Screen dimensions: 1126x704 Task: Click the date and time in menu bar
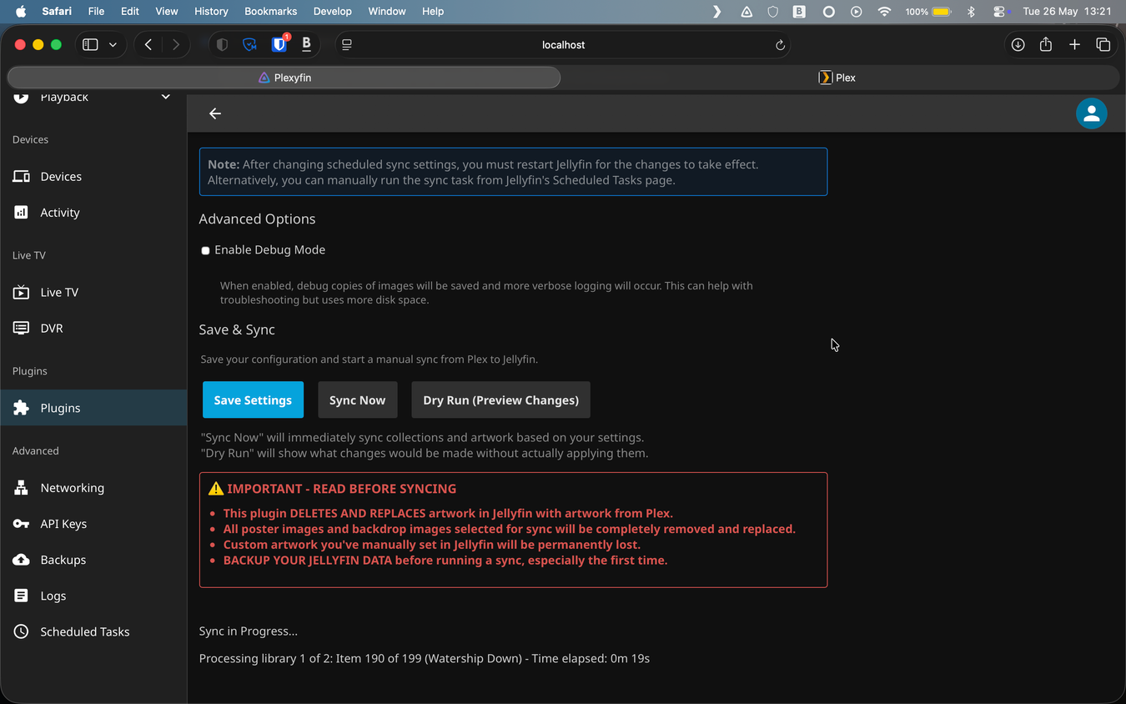[1067, 12]
